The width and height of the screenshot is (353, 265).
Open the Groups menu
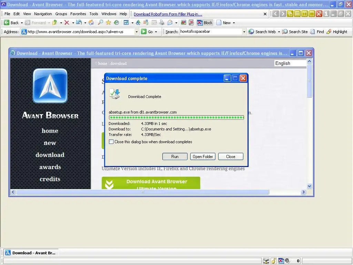[61, 14]
